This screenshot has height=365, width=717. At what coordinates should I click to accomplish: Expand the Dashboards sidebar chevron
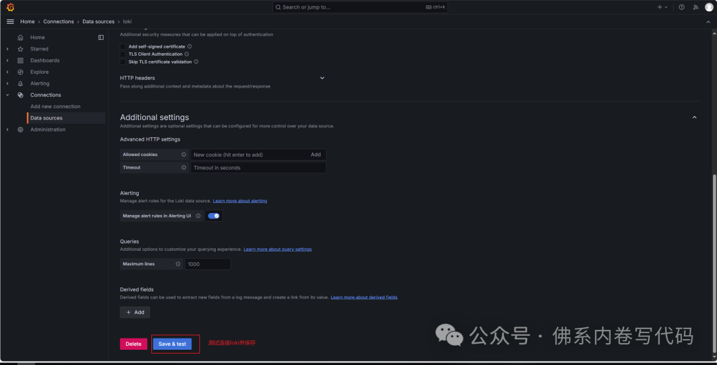7,60
